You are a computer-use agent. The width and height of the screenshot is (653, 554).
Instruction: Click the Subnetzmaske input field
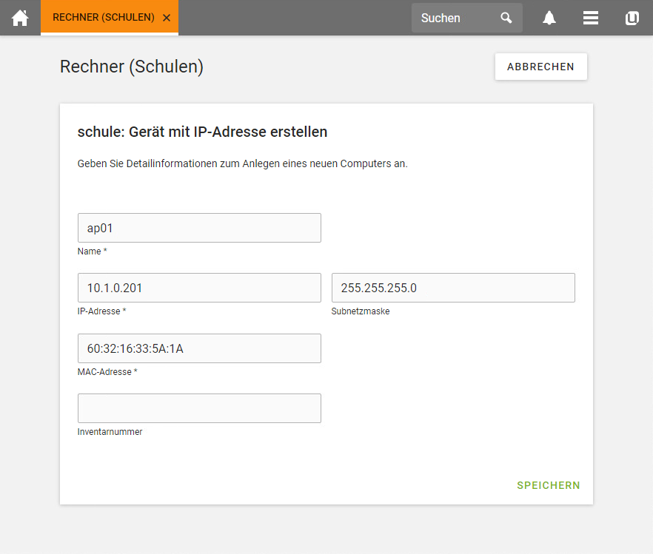453,288
